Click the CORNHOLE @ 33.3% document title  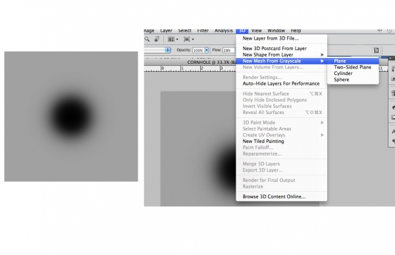coord(211,63)
